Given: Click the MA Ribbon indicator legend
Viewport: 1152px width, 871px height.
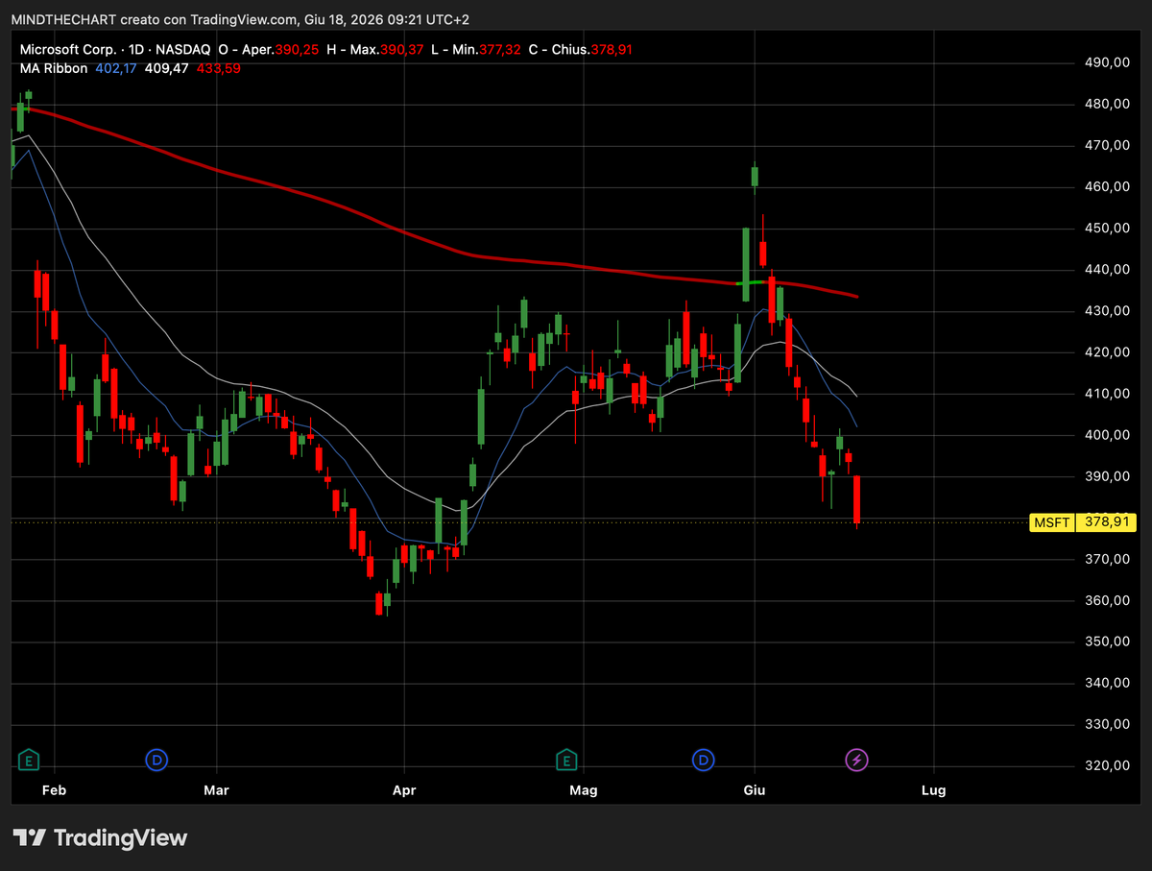Looking at the screenshot, I should (54, 68).
